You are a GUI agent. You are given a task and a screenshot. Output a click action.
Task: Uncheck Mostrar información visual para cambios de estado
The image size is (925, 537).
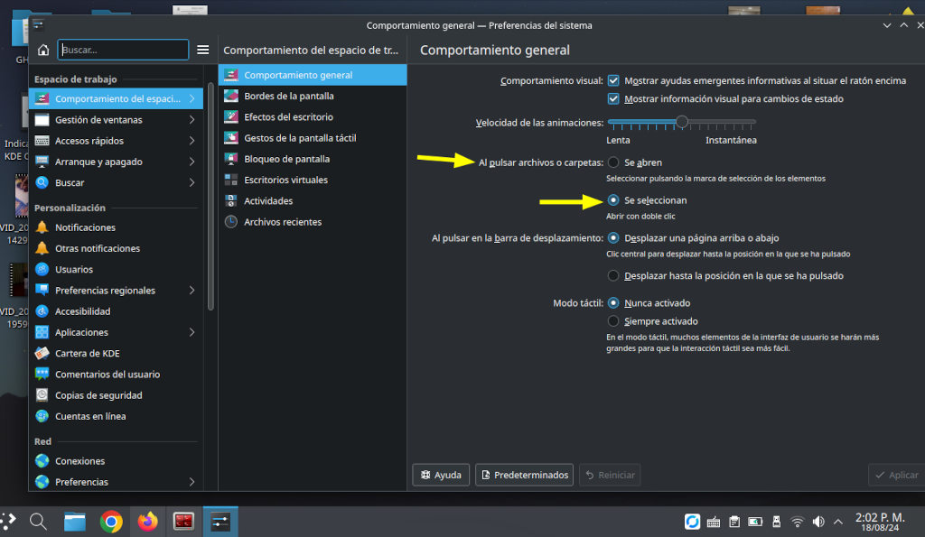[613, 99]
